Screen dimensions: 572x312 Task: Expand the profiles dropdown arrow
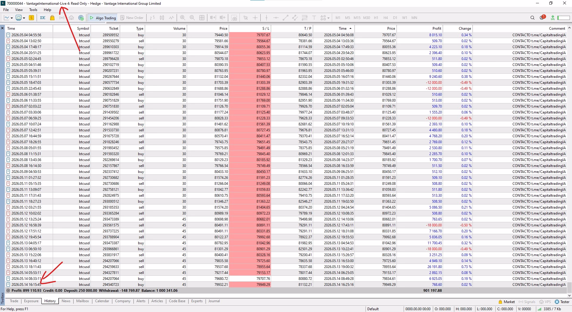(x=24, y=18)
